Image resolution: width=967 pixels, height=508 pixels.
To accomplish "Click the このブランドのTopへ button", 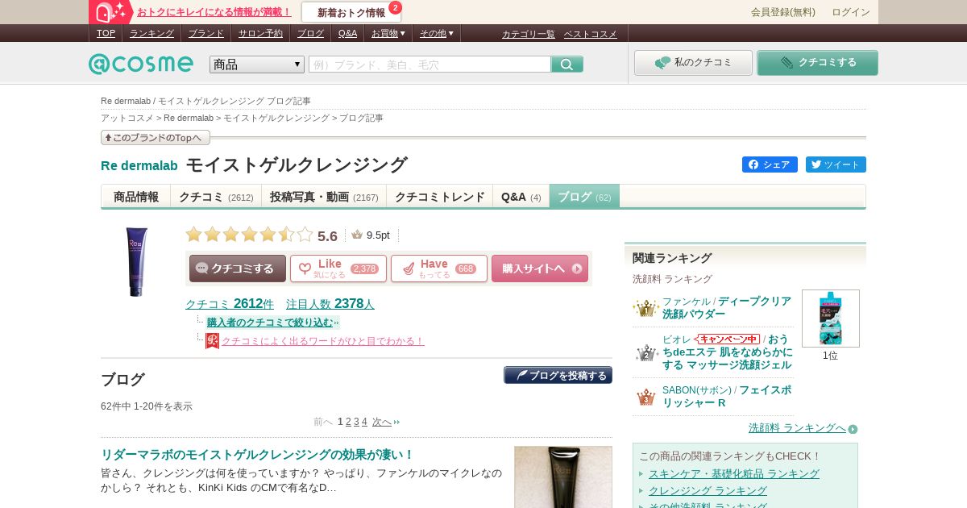I will click(156, 138).
